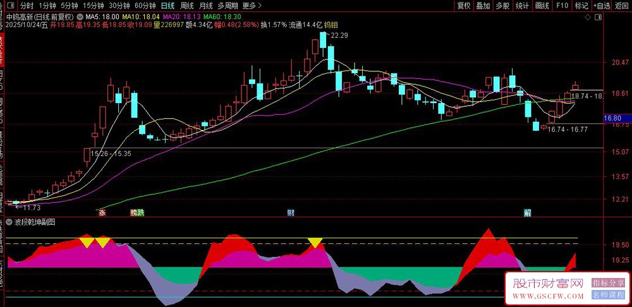Image resolution: width=632 pixels, height=307 pixels.
Task: Click the 榜跌 event marker
Action: 137,213
